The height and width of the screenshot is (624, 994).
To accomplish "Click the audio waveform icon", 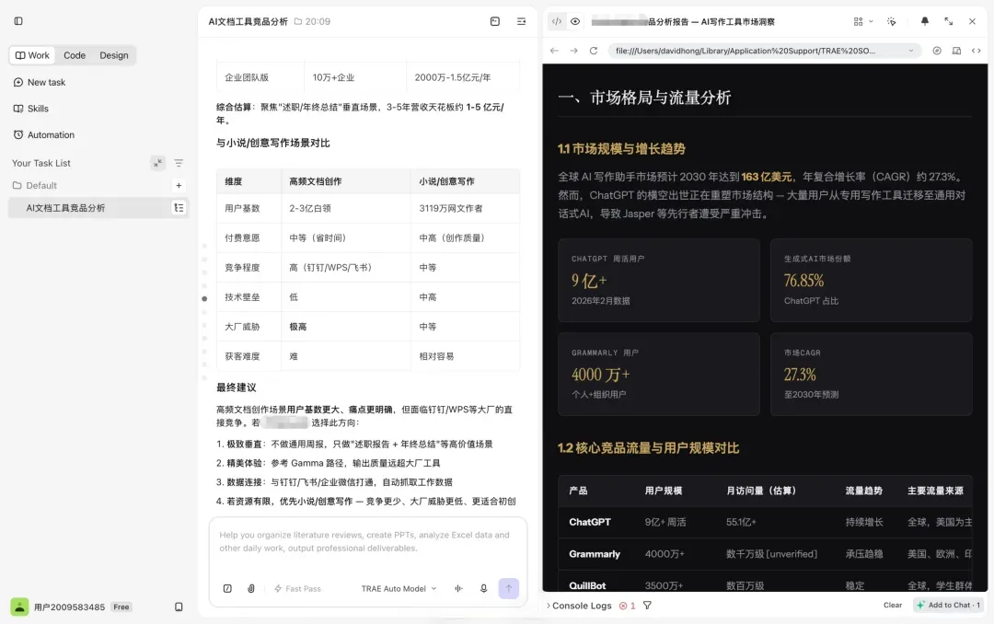I will pos(458,588).
